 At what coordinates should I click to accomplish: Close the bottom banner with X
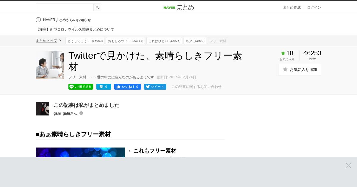348,166
